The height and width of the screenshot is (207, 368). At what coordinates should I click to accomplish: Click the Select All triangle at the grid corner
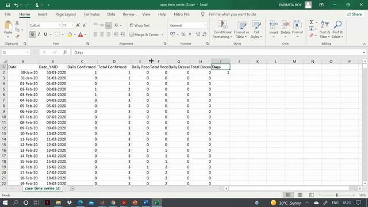click(x=5, y=62)
